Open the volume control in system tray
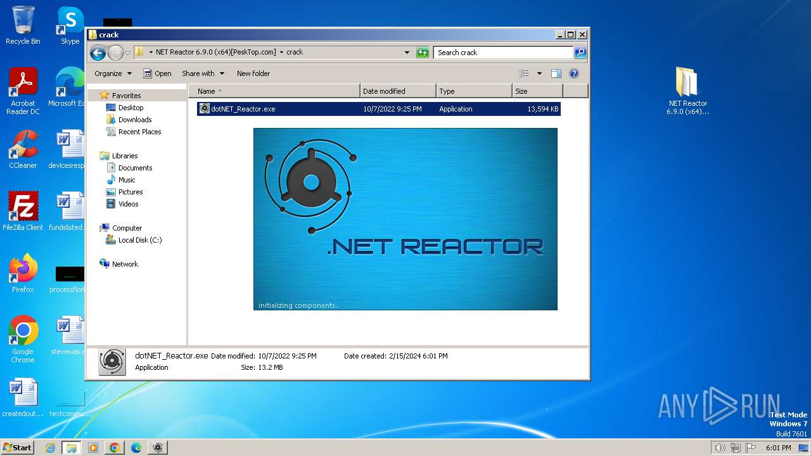 pyautogui.click(x=720, y=448)
